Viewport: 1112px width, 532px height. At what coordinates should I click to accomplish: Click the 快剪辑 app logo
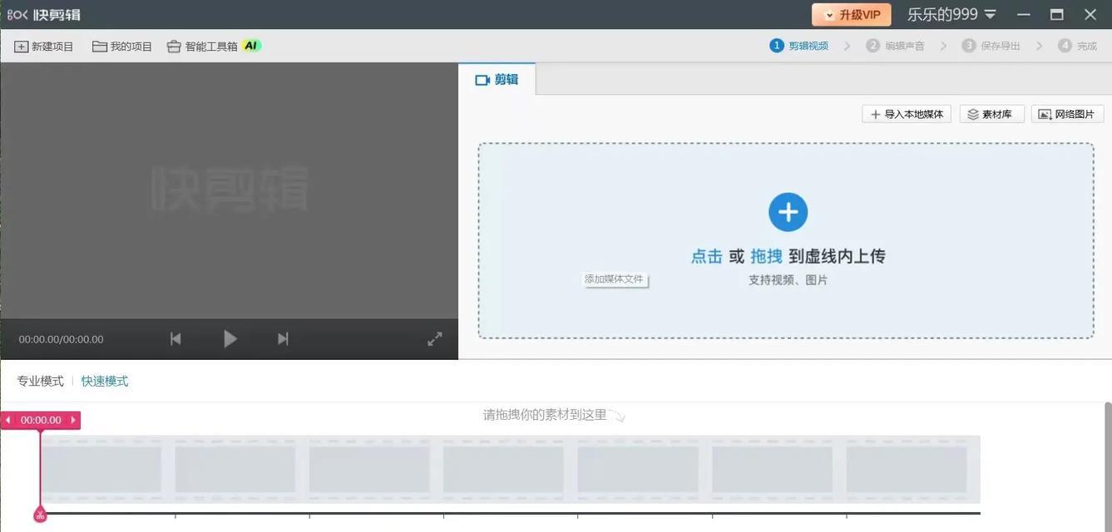tap(44, 15)
